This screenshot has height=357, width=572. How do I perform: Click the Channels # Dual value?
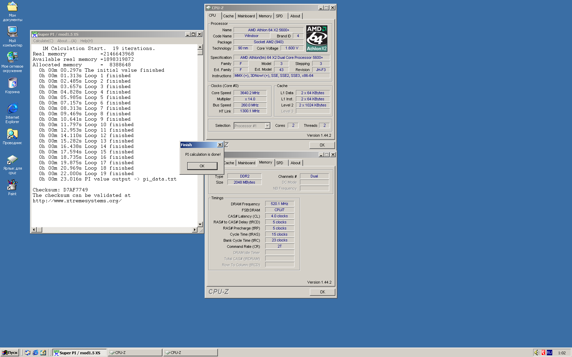click(314, 176)
